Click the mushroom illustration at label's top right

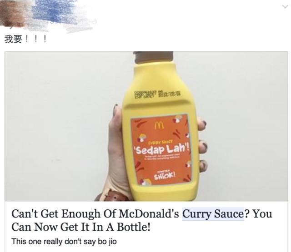pos(177,119)
